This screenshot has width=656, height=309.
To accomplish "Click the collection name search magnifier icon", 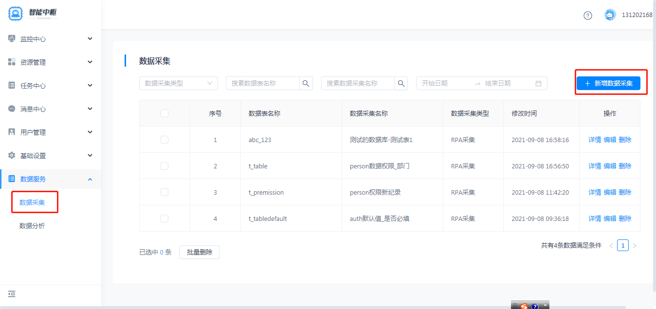I will [x=401, y=83].
